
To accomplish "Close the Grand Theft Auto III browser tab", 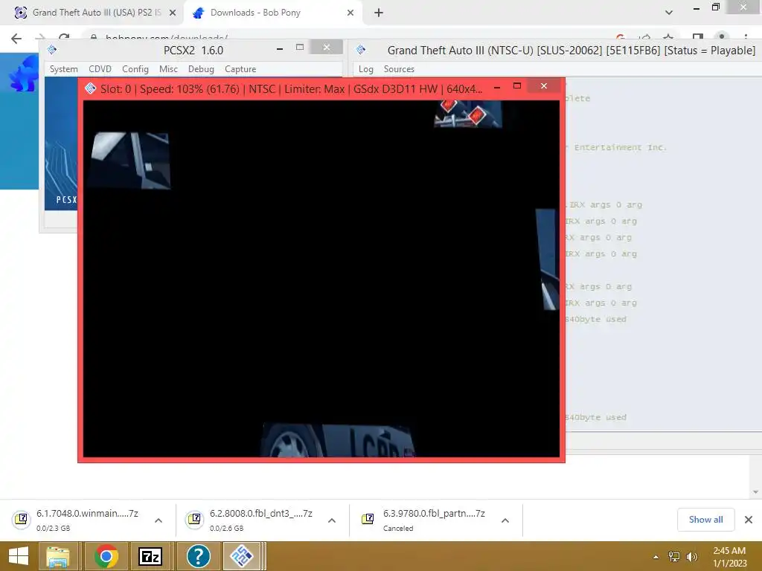I will coord(173,13).
